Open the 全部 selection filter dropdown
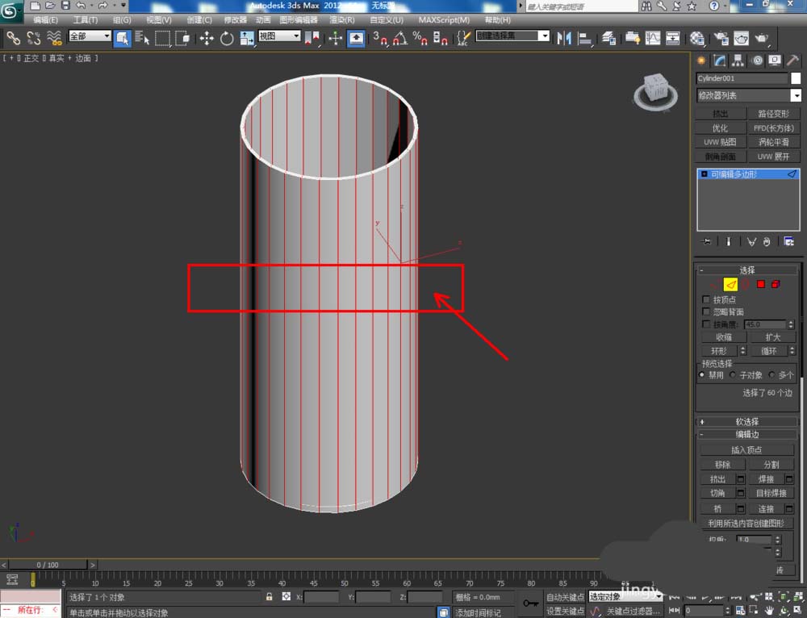This screenshot has width=807, height=618. pos(90,36)
